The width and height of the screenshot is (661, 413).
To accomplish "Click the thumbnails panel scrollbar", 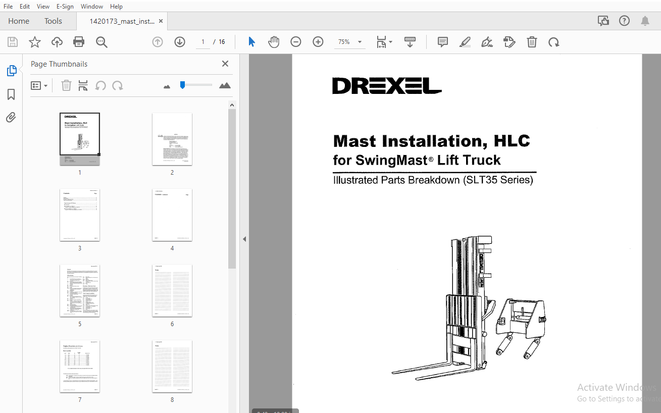I will (x=232, y=189).
